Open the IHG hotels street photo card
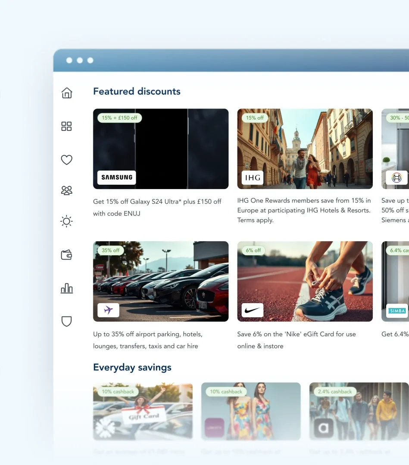409x465 pixels. (305, 149)
